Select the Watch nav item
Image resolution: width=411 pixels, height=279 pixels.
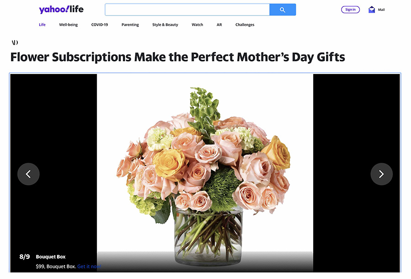coord(197,25)
